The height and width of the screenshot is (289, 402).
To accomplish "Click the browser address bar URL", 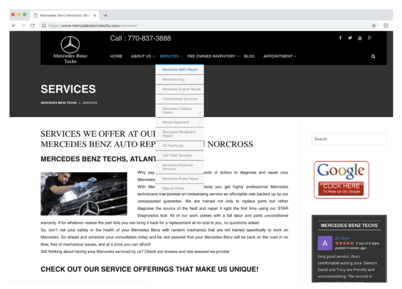I will point(93,25).
